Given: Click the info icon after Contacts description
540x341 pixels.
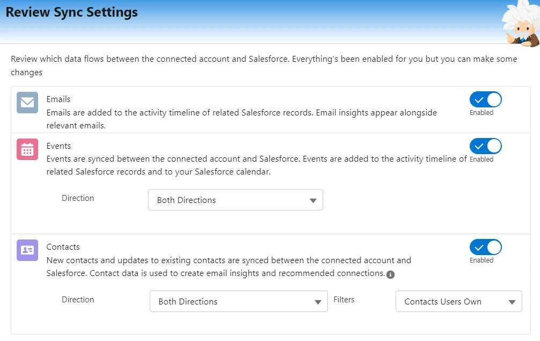Looking at the screenshot, I should click(391, 274).
